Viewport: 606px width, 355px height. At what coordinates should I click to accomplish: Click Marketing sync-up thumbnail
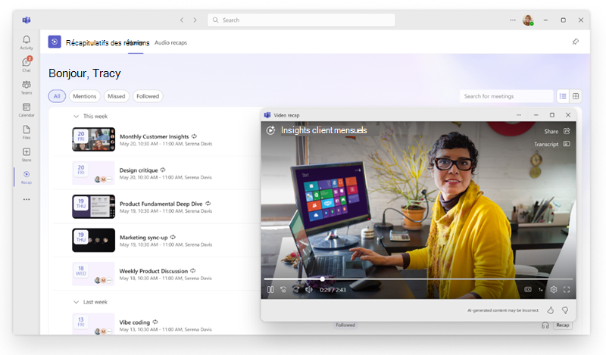[93, 240]
